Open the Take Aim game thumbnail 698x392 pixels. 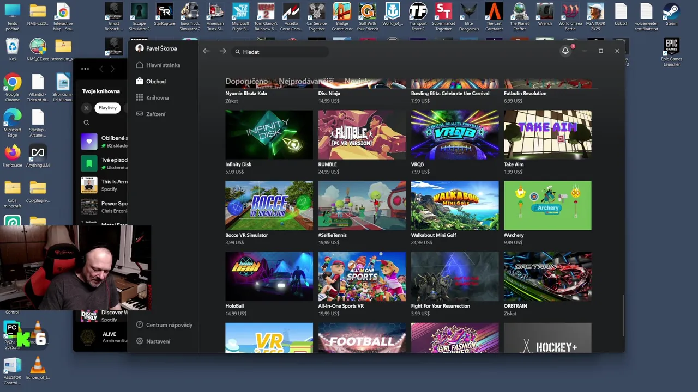point(547,134)
